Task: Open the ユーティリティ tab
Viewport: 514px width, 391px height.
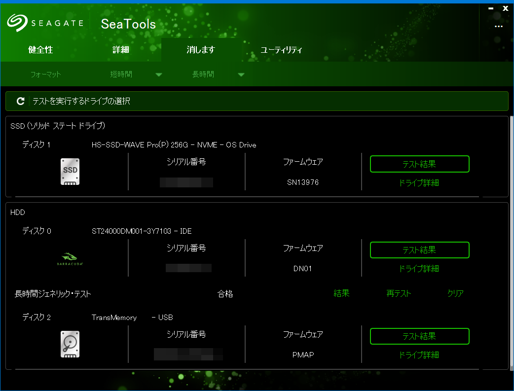Action: point(281,50)
